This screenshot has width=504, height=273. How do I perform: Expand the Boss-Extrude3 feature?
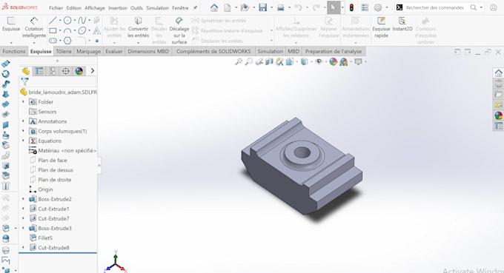tap(23, 228)
